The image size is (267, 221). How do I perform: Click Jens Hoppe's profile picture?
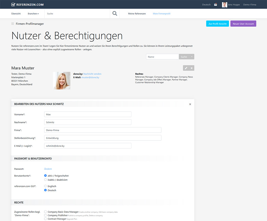click(x=224, y=5)
